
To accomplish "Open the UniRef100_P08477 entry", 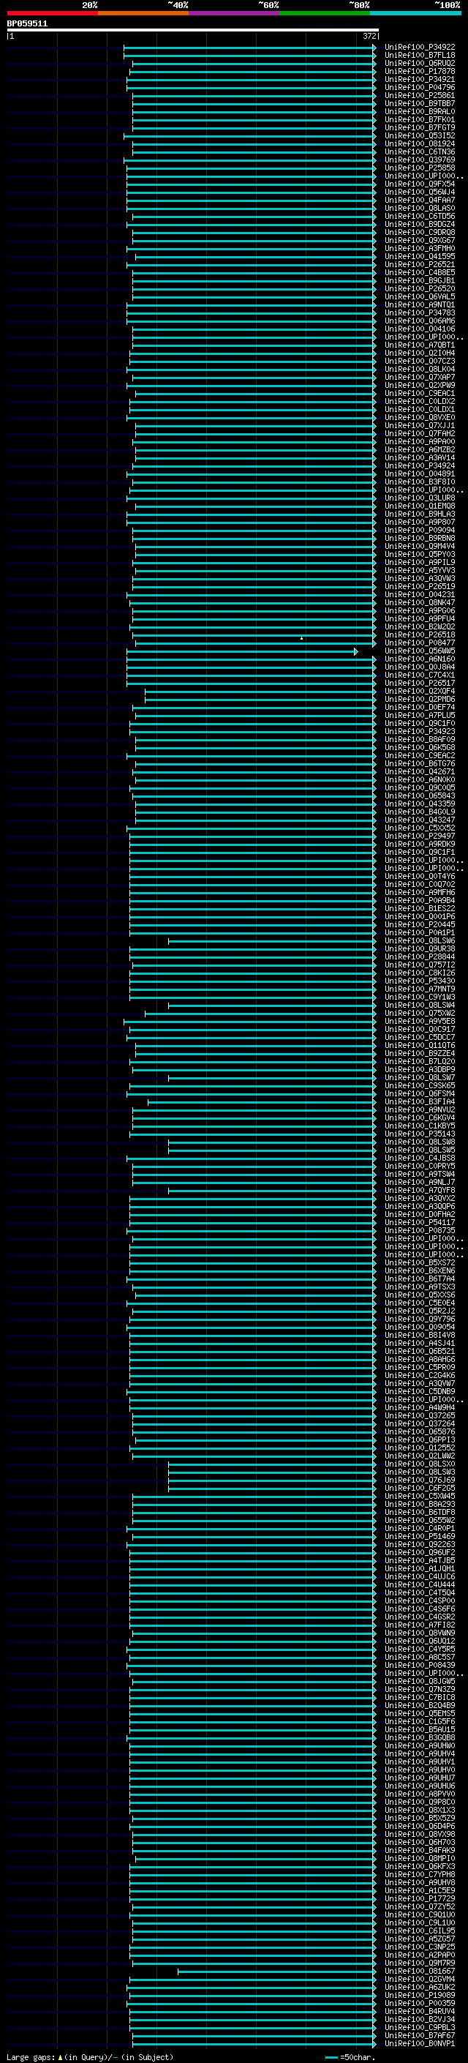I will click(x=420, y=643).
